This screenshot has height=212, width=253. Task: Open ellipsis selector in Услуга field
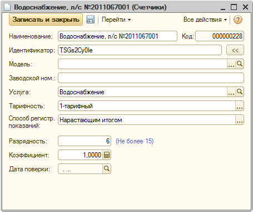click(x=231, y=92)
